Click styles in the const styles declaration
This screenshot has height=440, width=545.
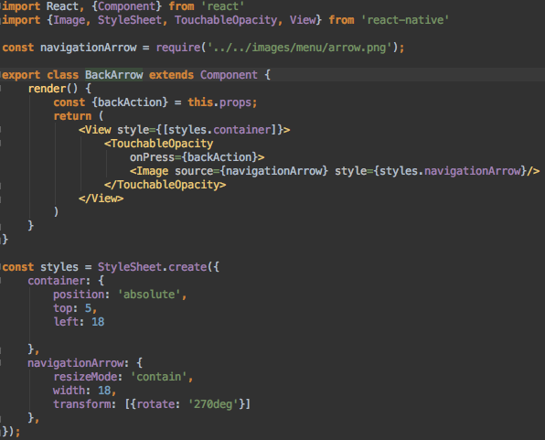(59, 267)
